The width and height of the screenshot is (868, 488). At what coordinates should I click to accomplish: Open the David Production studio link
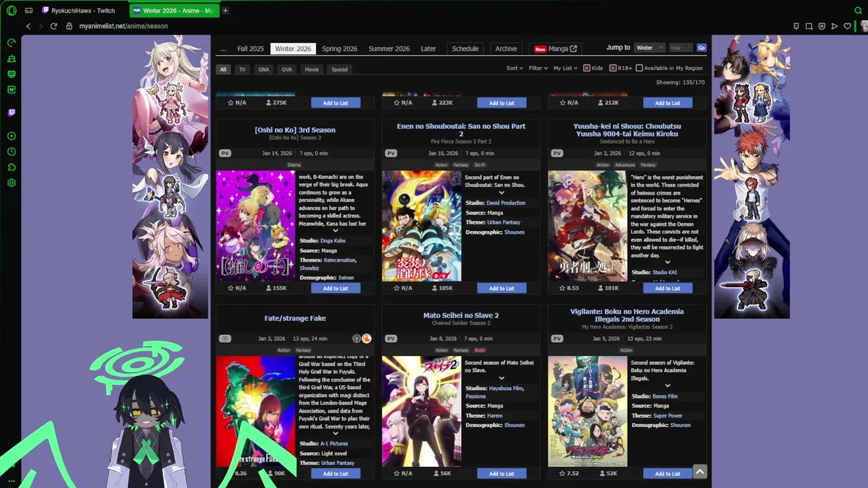pyautogui.click(x=506, y=203)
